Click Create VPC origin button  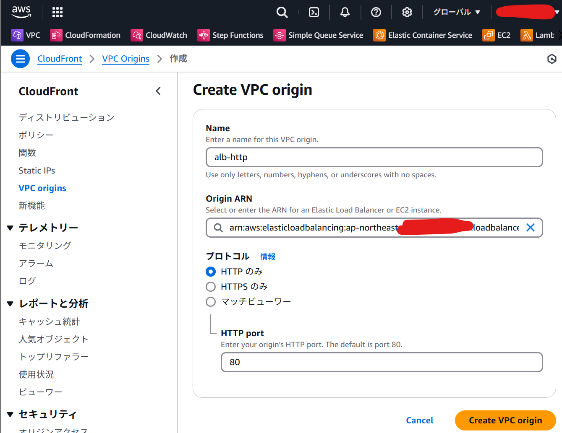[x=505, y=420]
